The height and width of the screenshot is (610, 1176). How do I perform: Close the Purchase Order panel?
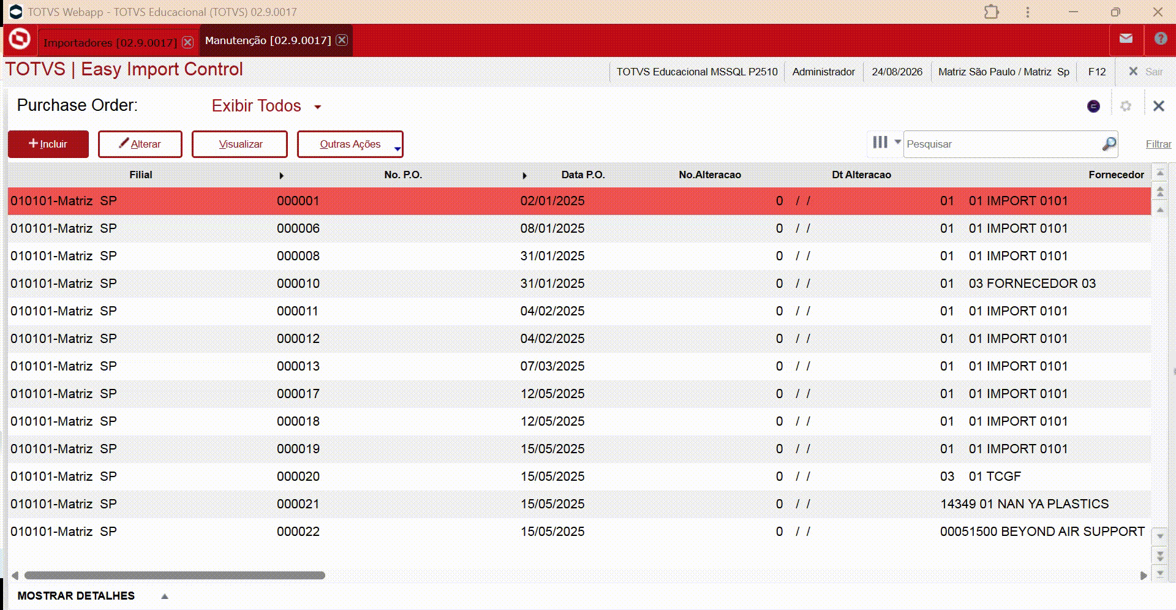[1158, 106]
